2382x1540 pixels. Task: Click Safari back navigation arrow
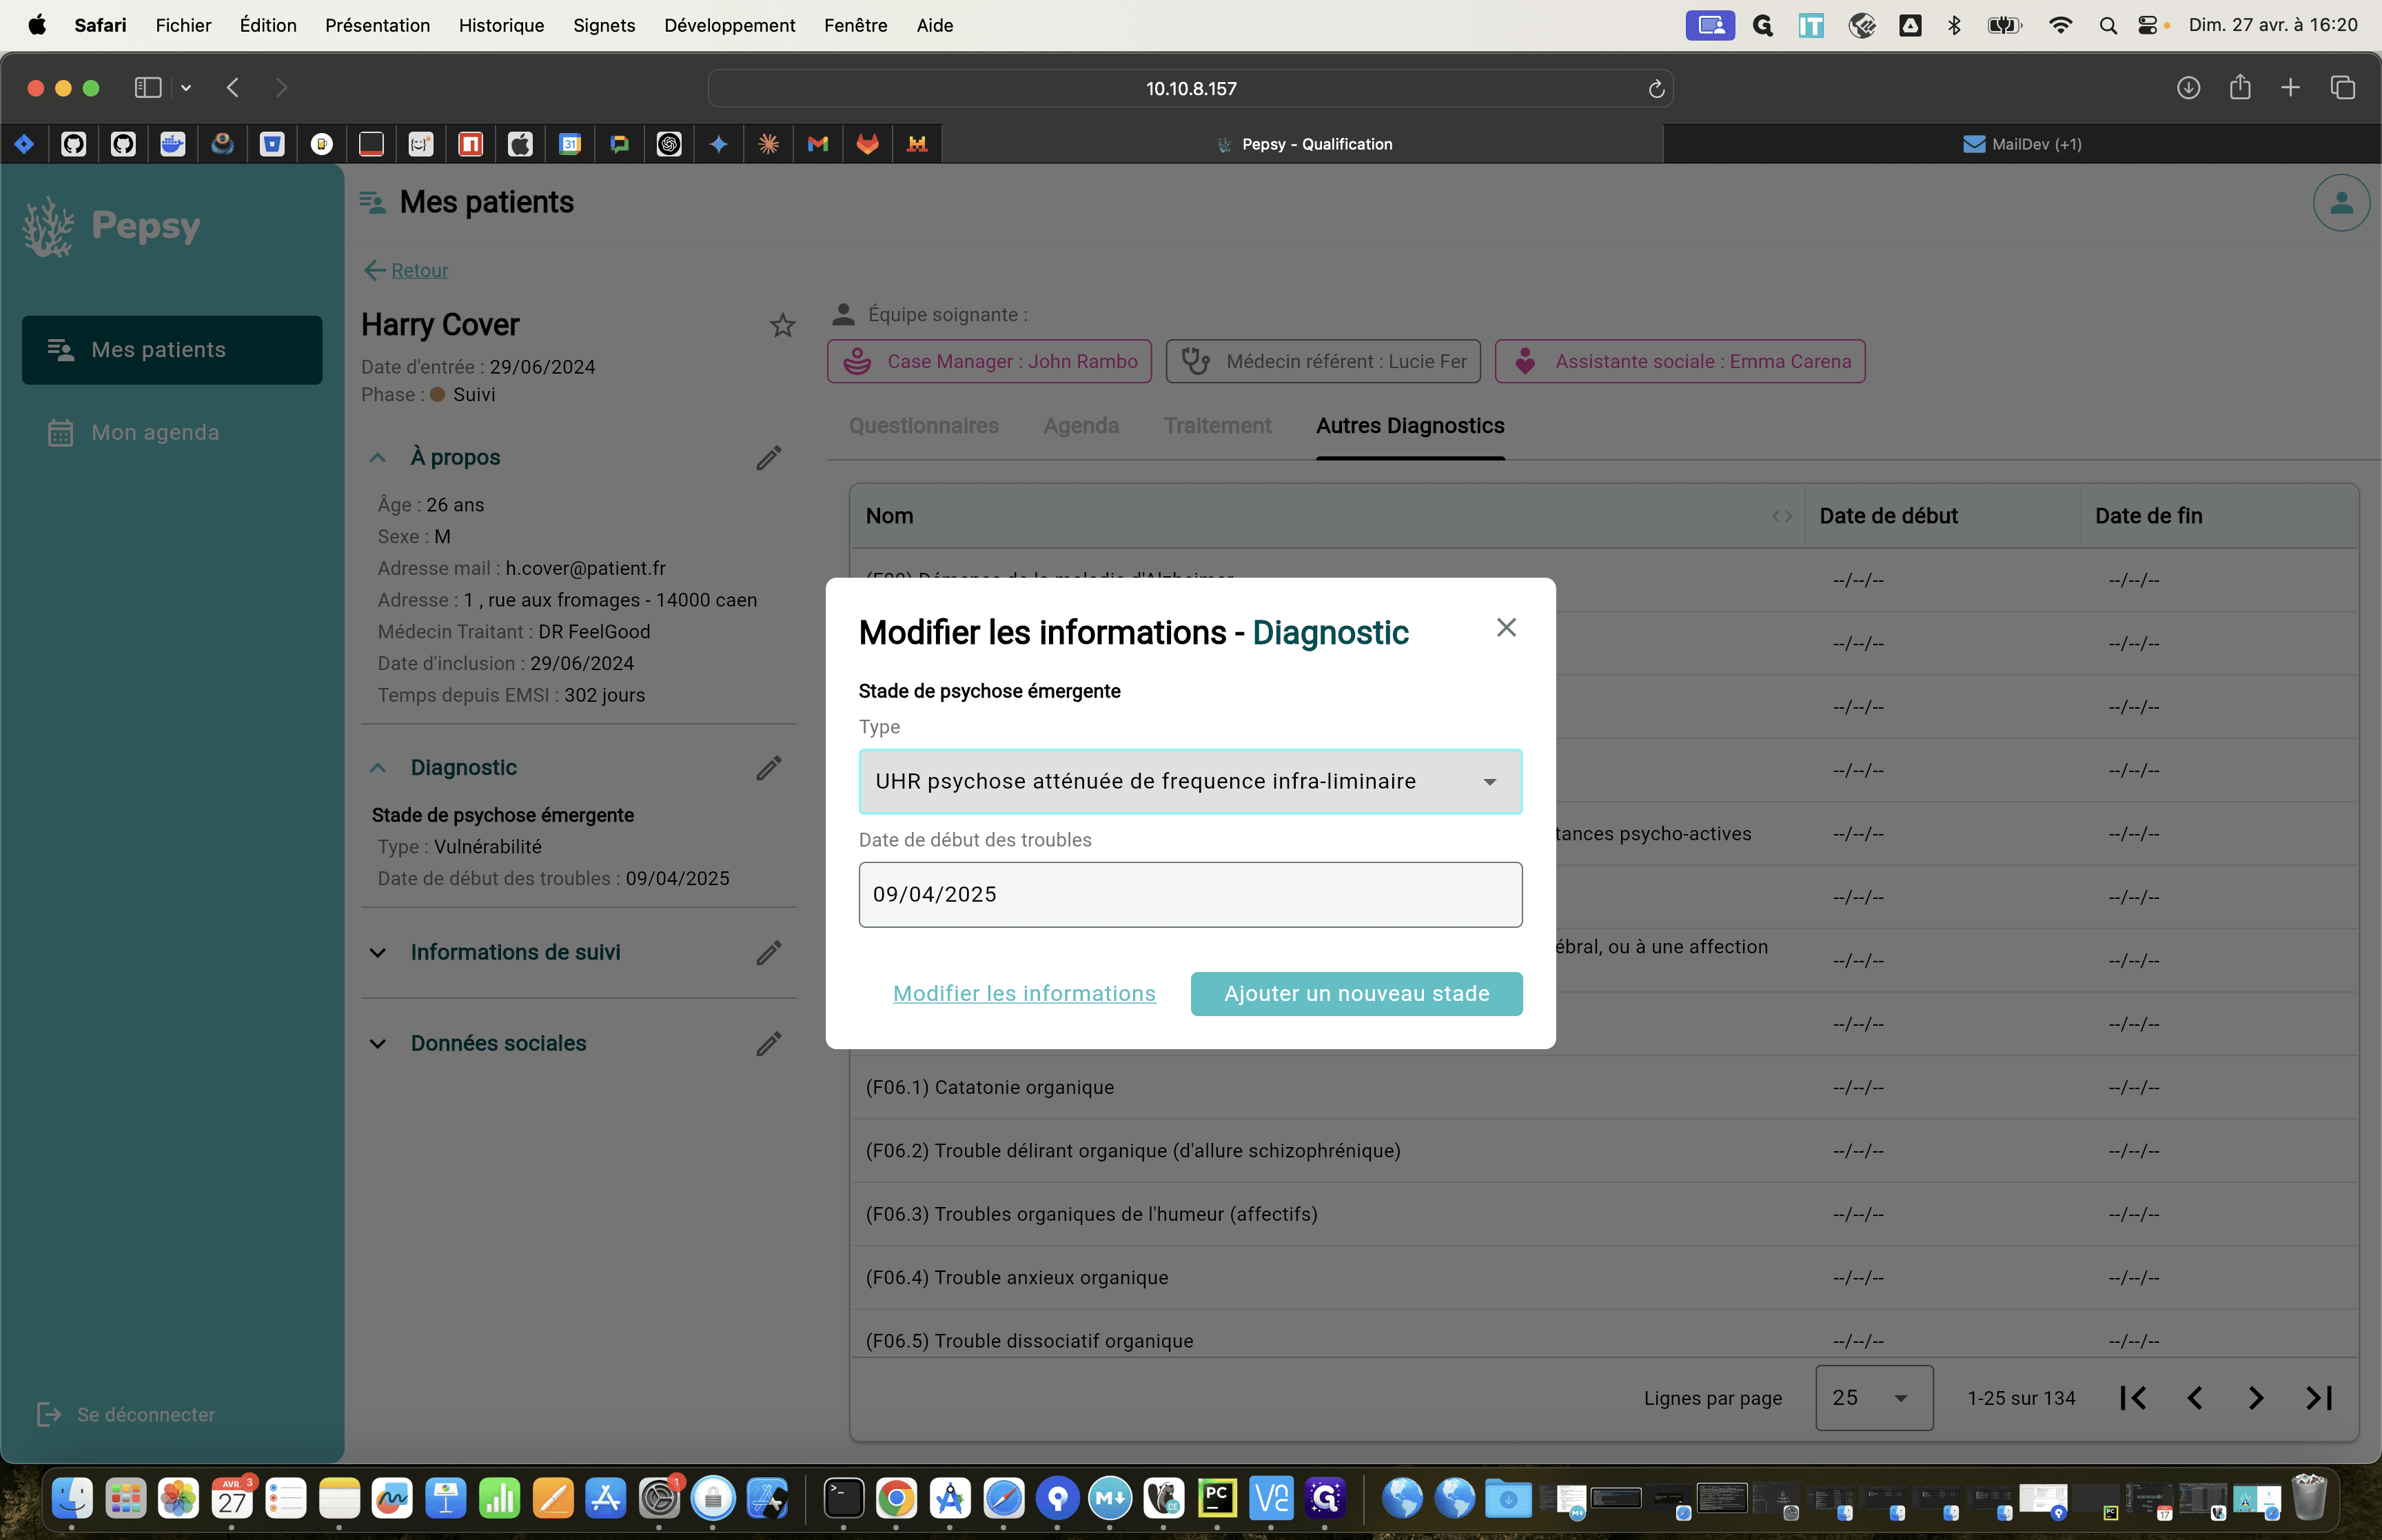point(233,88)
